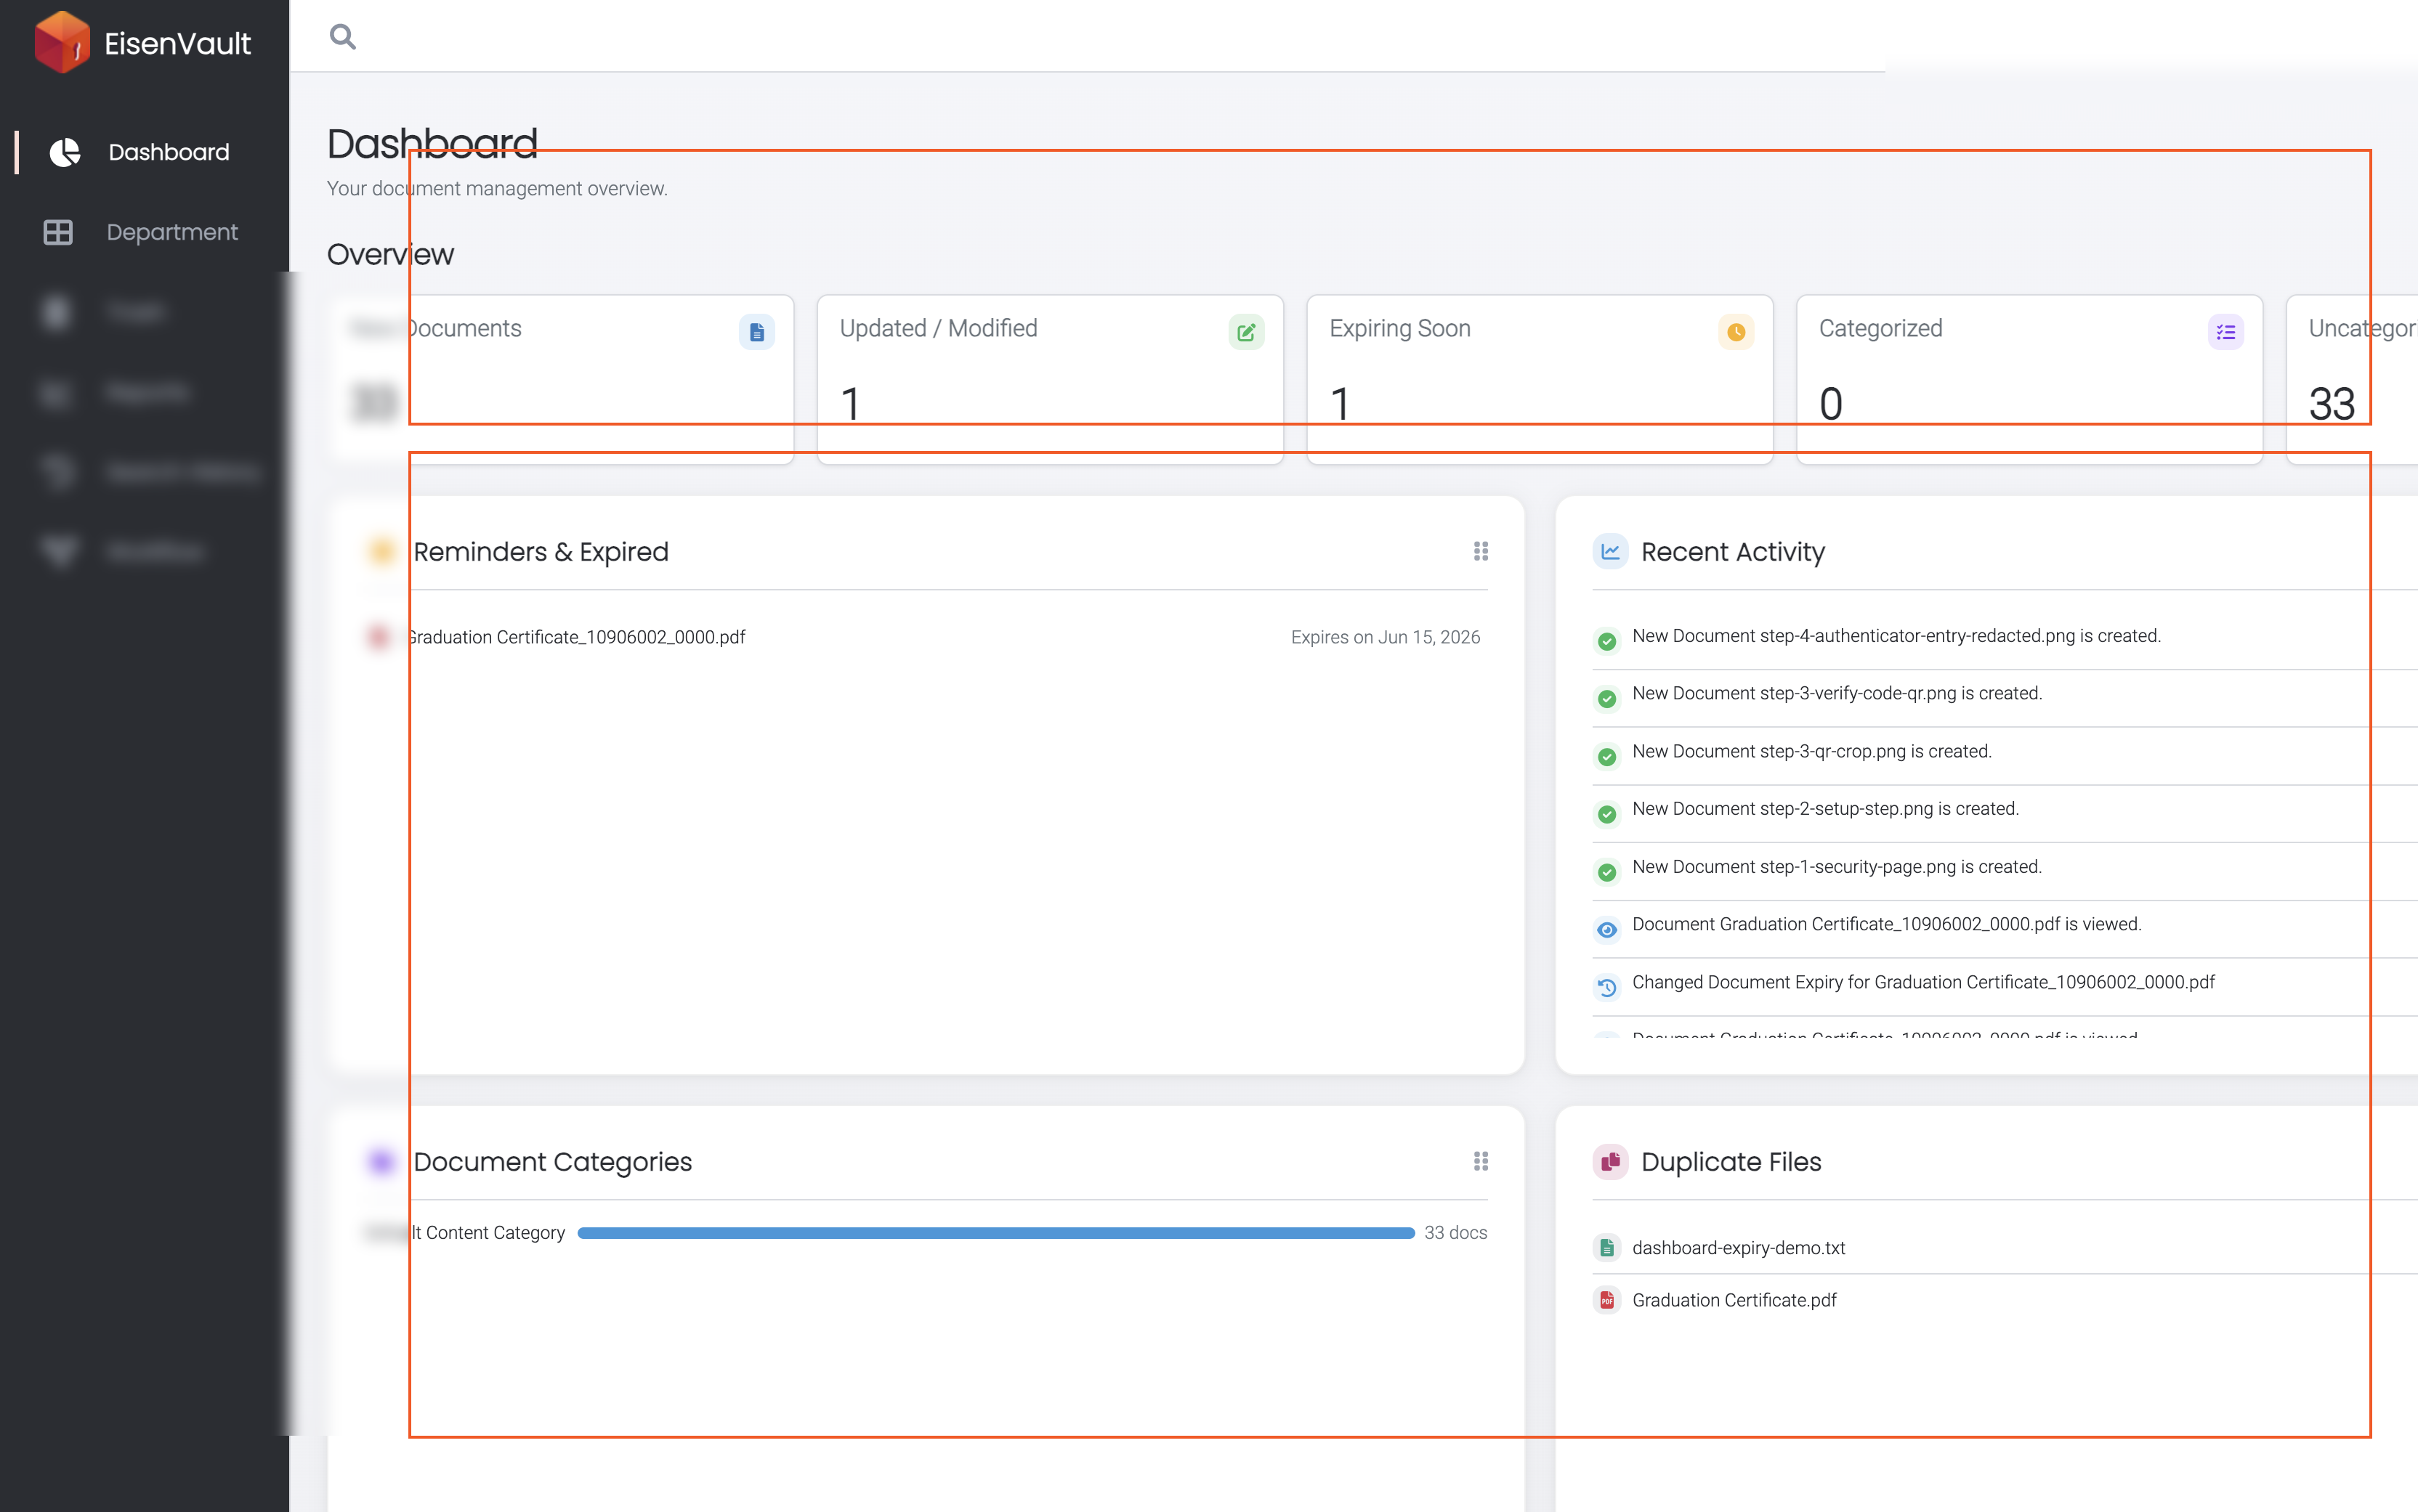The width and height of the screenshot is (2418, 1512).
Task: Click green check icon beside step-4-authenticator-entry-redacted.png
Action: point(1606,641)
